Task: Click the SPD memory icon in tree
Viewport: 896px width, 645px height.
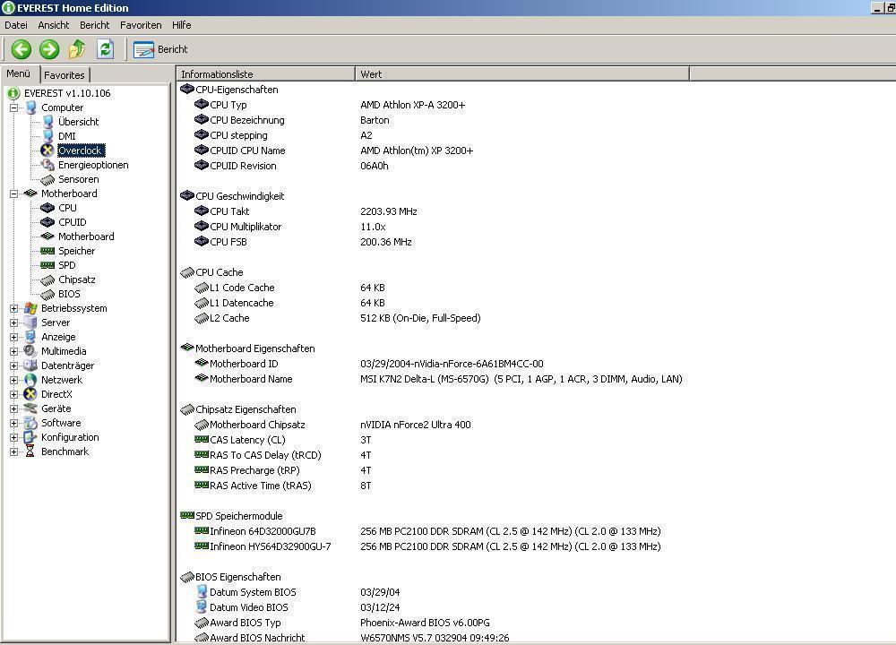Action: click(x=47, y=265)
